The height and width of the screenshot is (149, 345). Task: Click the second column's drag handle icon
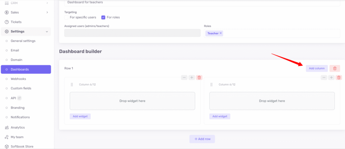pyautogui.click(x=212, y=84)
